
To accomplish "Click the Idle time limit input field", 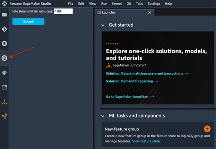I will pos(63,11).
